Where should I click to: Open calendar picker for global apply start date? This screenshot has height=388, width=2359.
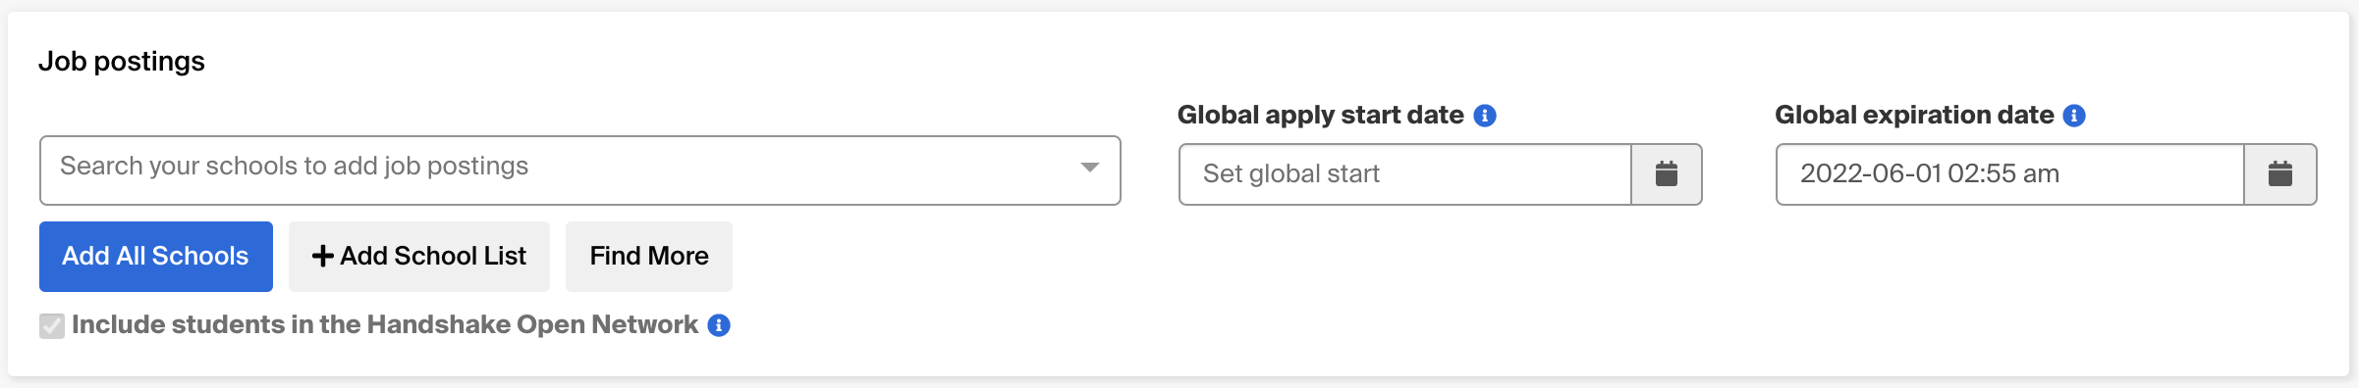(x=1667, y=174)
